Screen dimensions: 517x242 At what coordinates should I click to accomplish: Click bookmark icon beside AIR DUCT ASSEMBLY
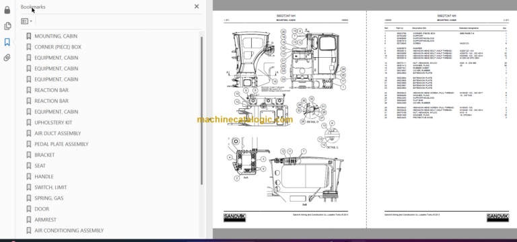(x=29, y=133)
